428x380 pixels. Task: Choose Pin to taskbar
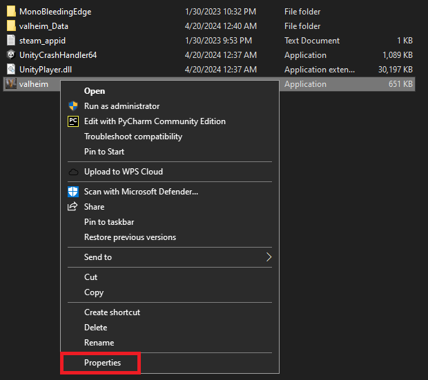109,222
